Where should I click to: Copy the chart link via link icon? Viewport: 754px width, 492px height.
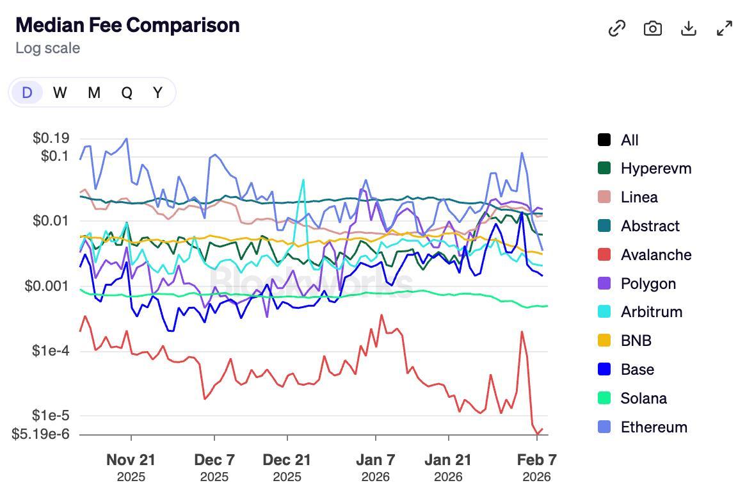click(x=616, y=28)
